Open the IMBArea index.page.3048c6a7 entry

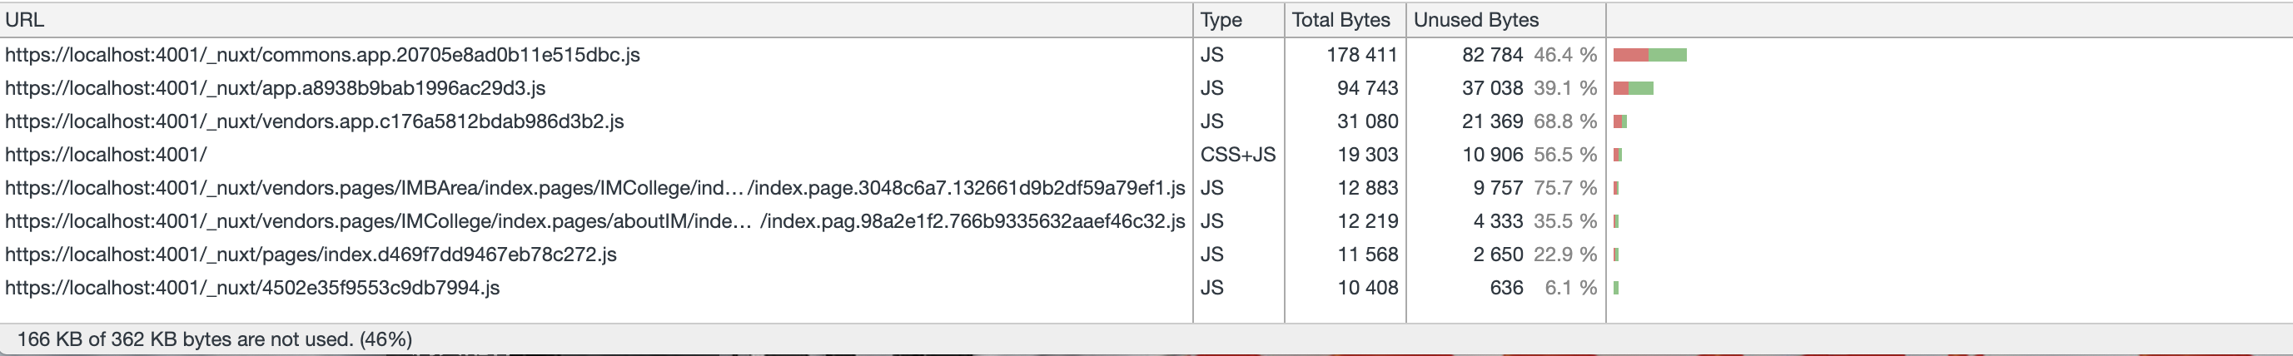(594, 188)
